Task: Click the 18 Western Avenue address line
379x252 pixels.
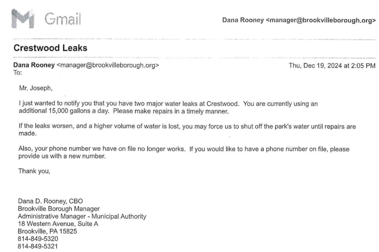Action: (x=58, y=224)
